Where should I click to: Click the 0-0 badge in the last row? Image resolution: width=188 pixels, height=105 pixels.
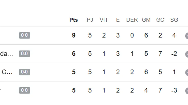point(24,90)
